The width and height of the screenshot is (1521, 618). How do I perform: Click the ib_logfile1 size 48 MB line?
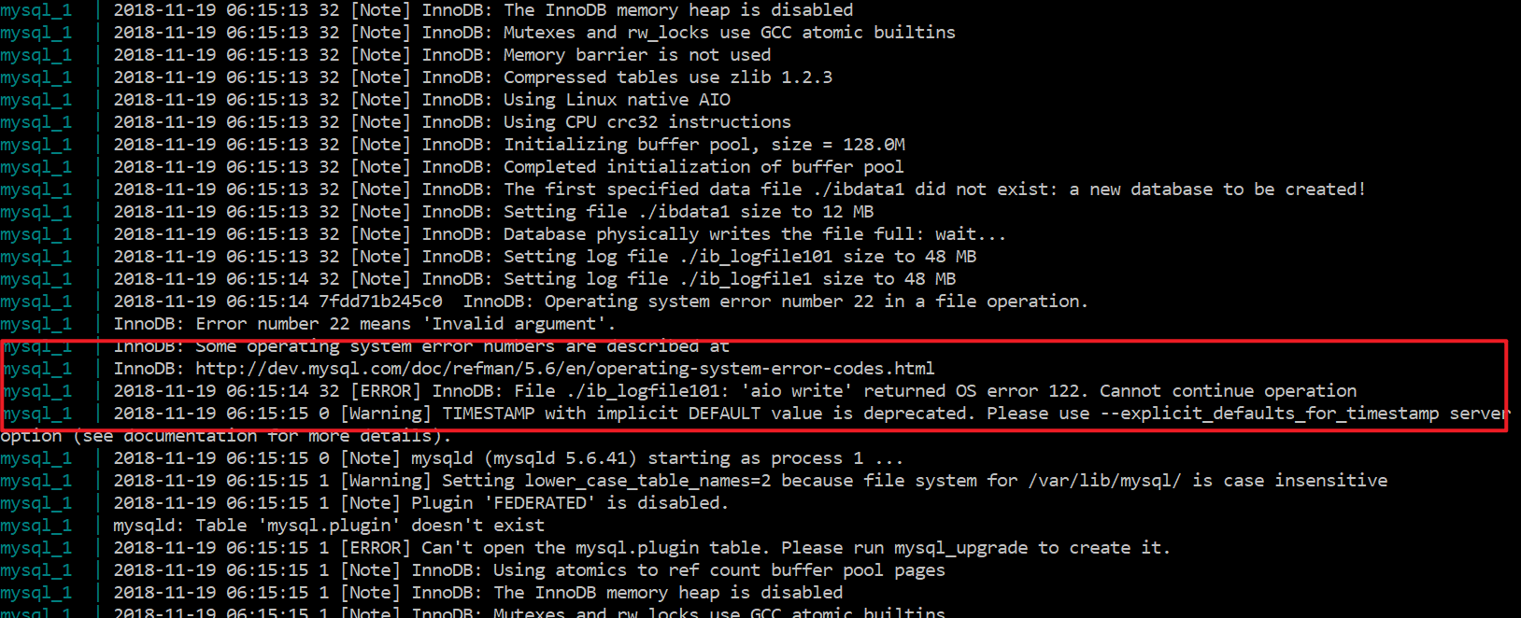coord(534,279)
